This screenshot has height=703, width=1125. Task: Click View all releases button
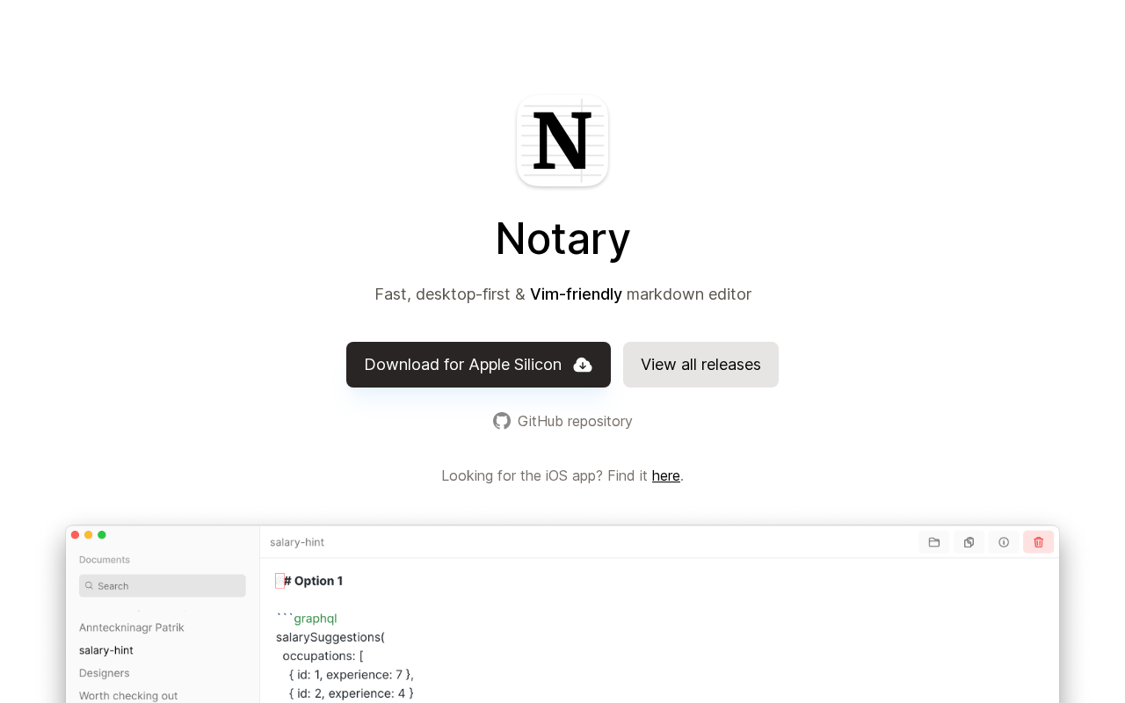700,365
